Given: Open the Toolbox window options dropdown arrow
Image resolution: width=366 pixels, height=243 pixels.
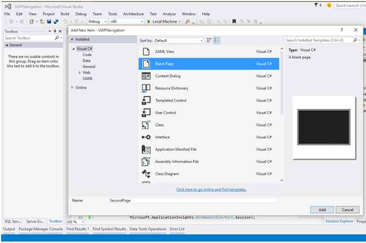Looking at the screenshot, I should (x=50, y=31).
